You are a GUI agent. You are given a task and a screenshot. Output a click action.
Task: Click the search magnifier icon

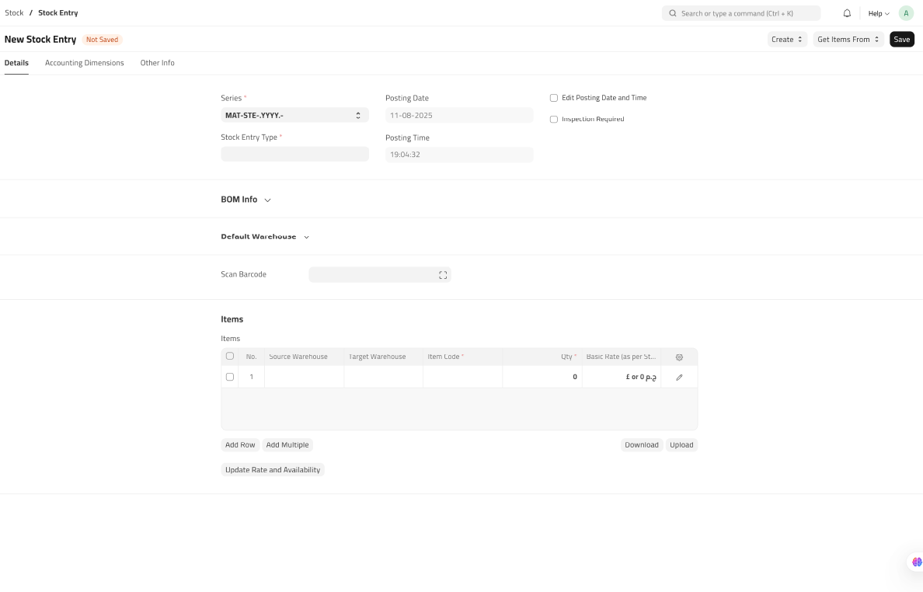673,13
